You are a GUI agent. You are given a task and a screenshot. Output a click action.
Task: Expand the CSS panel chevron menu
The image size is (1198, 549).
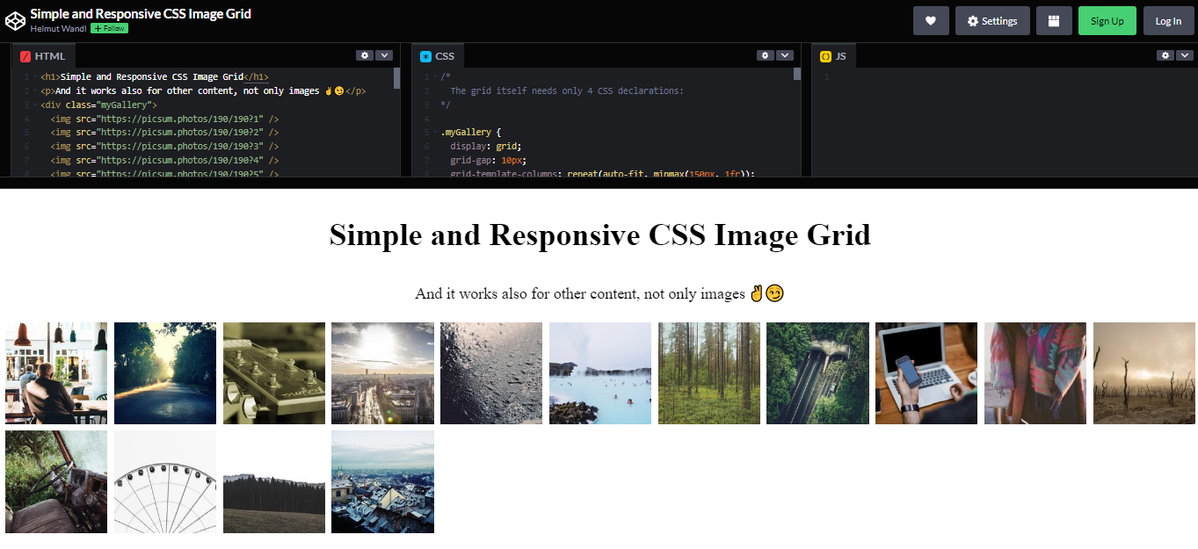784,54
